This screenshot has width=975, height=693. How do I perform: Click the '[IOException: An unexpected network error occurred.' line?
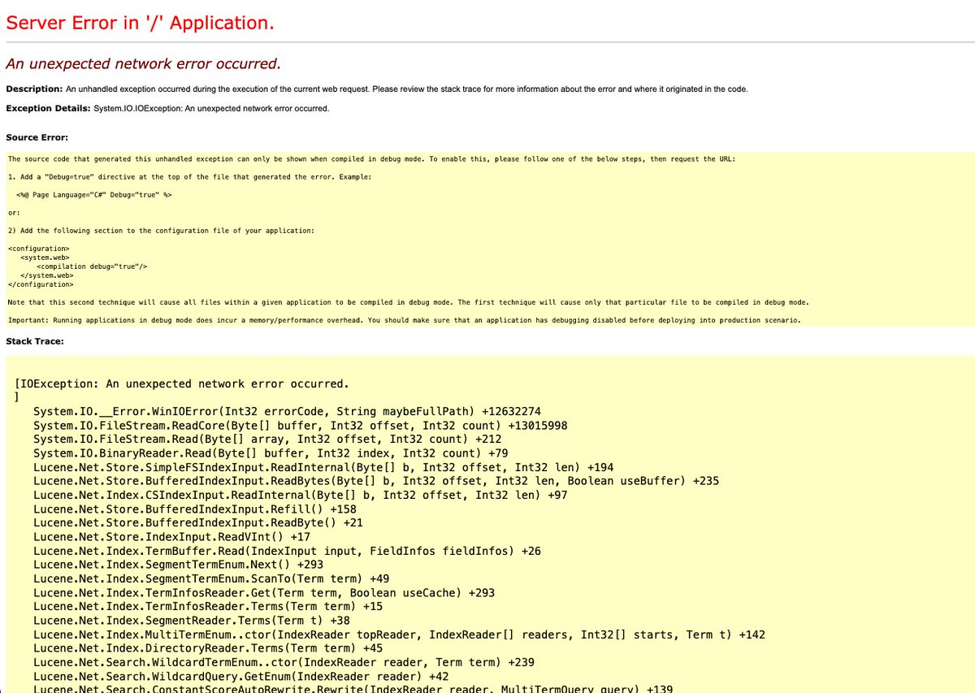[x=182, y=383]
